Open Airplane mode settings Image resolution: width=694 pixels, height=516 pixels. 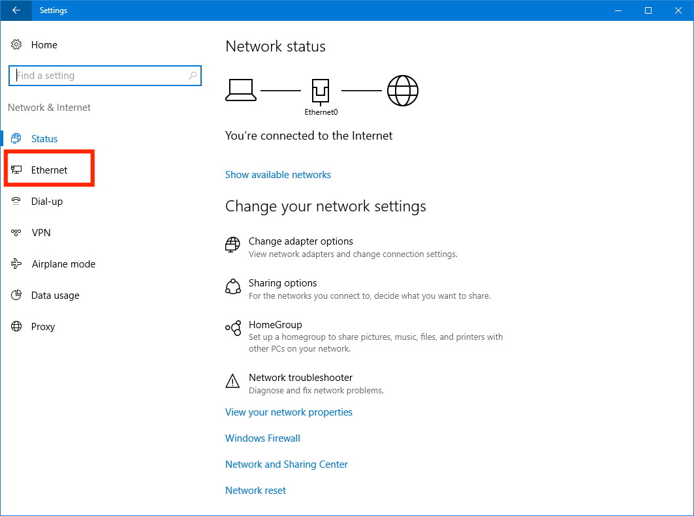click(x=63, y=264)
